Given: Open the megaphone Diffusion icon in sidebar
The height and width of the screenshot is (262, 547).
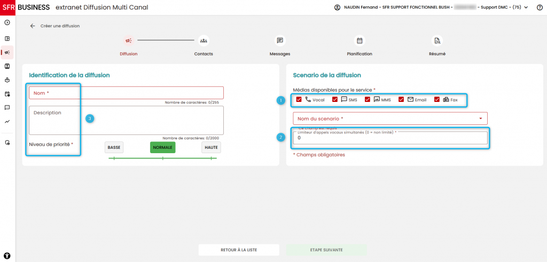Looking at the screenshot, I should (x=7, y=52).
